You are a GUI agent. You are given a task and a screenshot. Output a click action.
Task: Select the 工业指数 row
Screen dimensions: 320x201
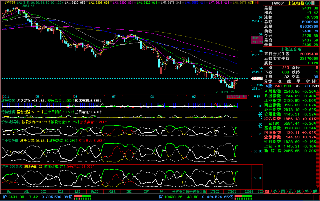click(x=290, y=101)
